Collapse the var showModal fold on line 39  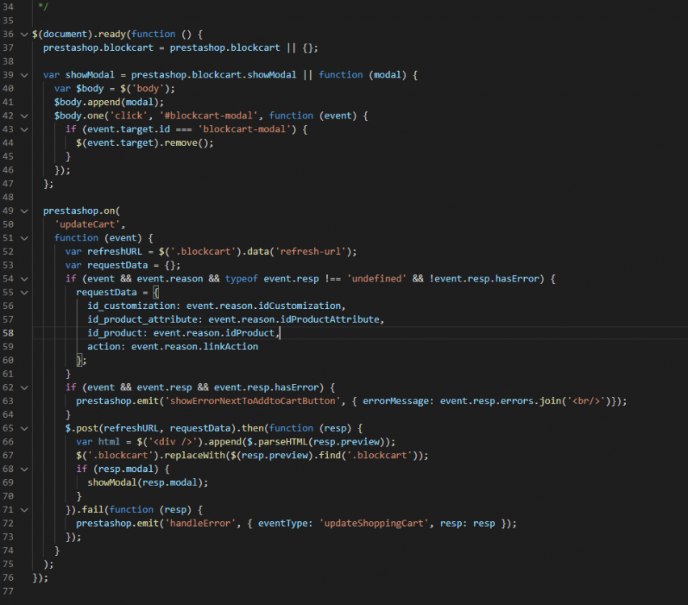point(24,75)
